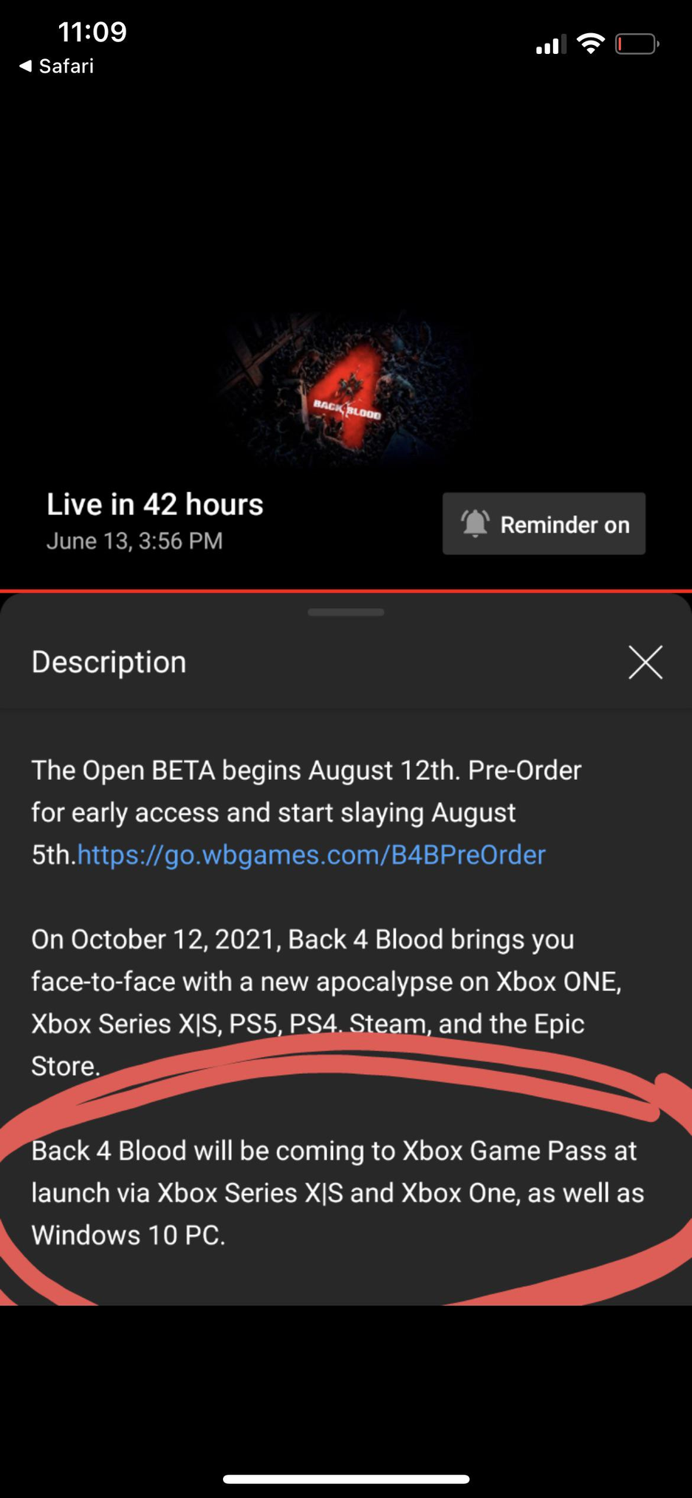Tap the Xbox Game Pass paragraph

tap(338, 1192)
